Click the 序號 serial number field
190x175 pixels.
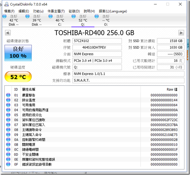(x=97, y=48)
